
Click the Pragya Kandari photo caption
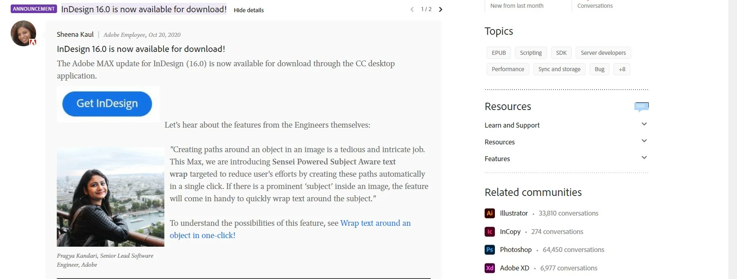[105, 260]
